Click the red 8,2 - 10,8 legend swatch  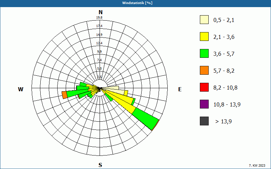(x=204, y=87)
